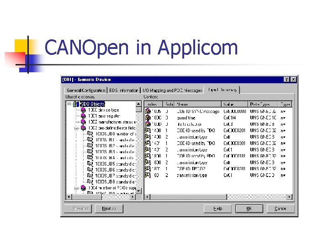
Task: Click the icon beside 1000 device type
Action: click(83, 110)
